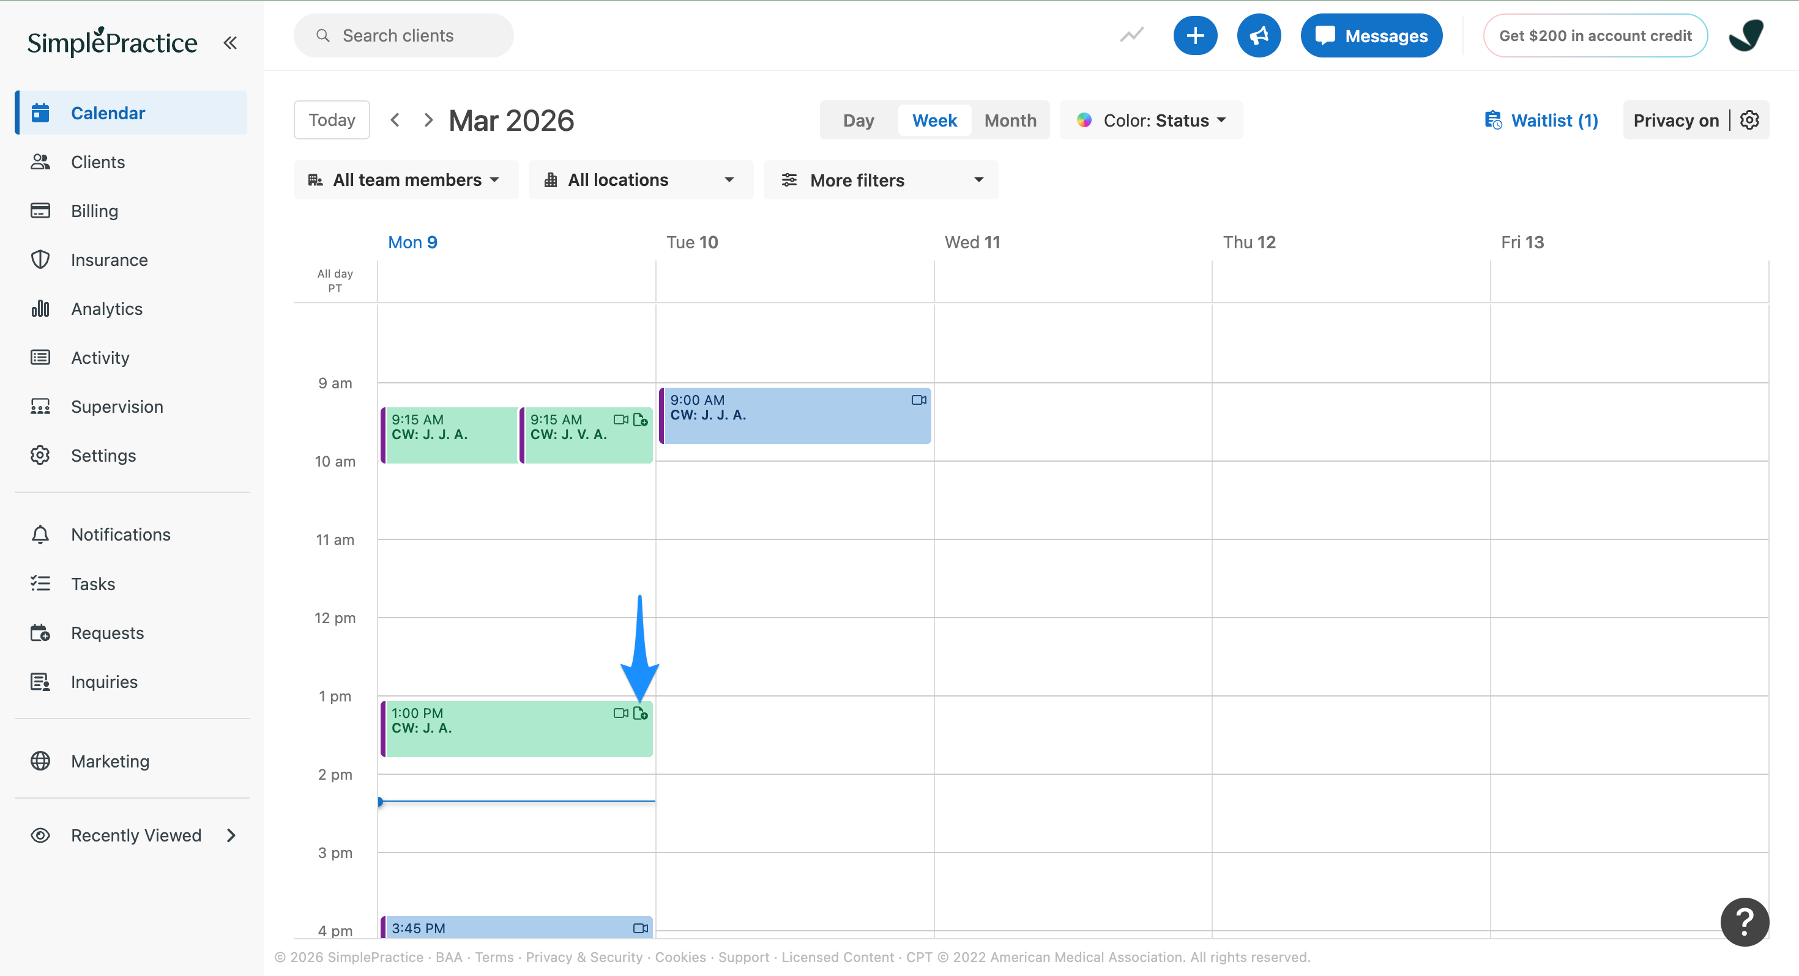Open Waitlist (1) link
The image size is (1799, 976).
tap(1541, 120)
